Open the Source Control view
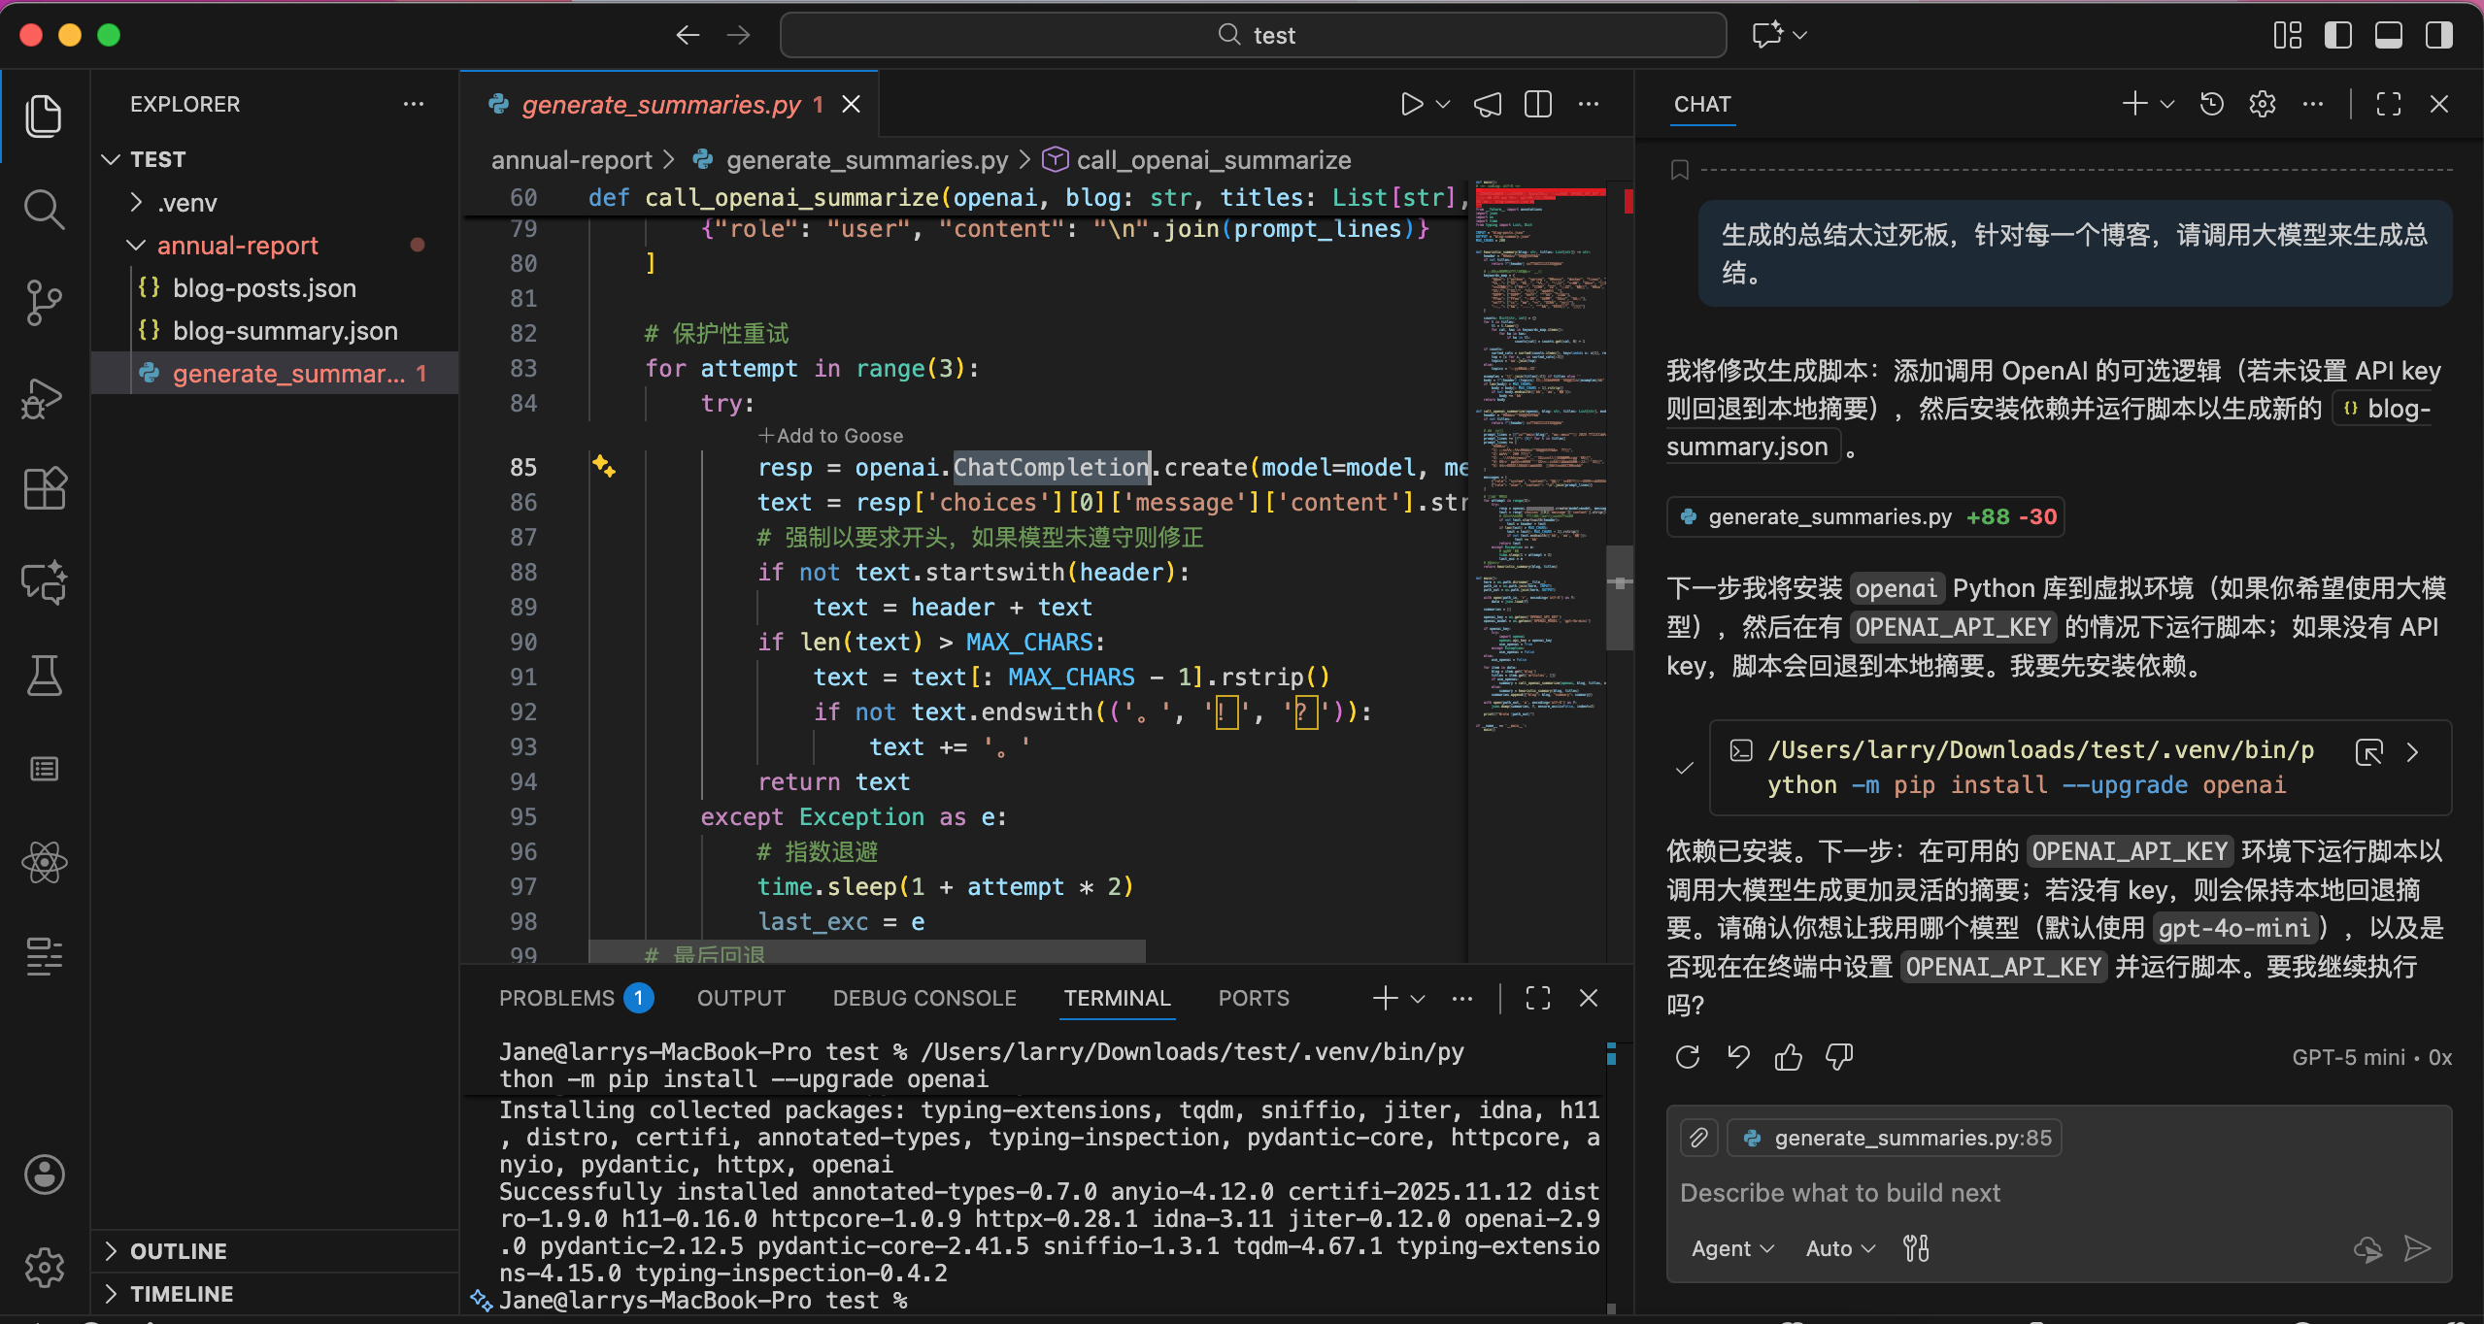The height and width of the screenshot is (1324, 2484). click(x=44, y=303)
